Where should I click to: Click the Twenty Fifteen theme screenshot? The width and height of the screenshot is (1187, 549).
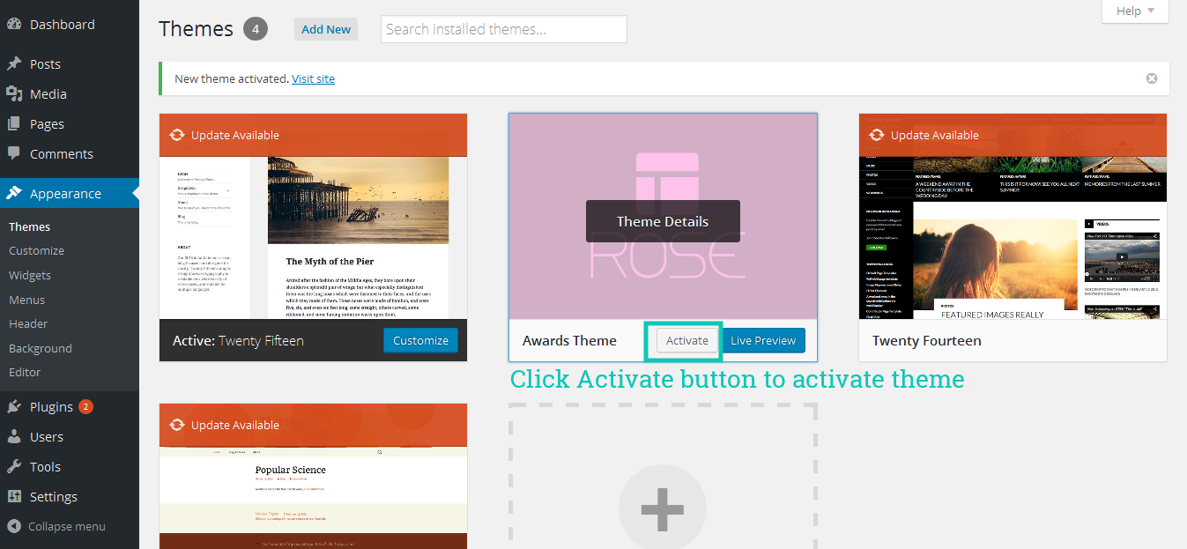314,238
